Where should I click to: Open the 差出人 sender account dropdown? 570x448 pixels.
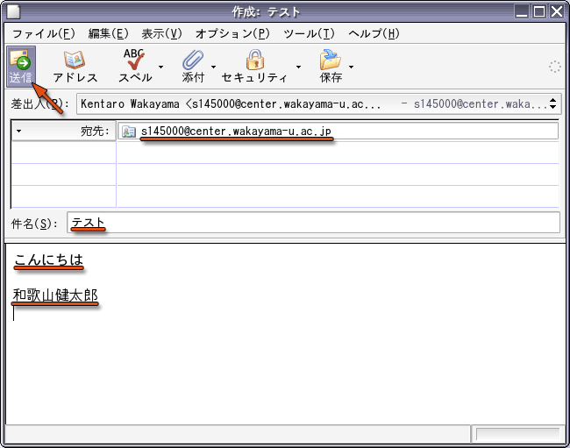tap(319, 104)
